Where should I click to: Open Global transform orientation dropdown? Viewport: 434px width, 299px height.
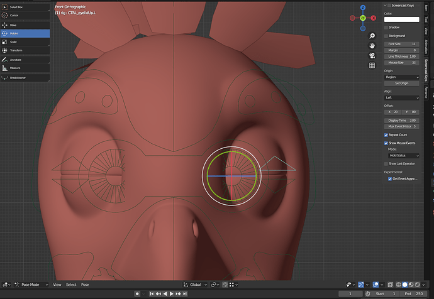click(x=195, y=285)
